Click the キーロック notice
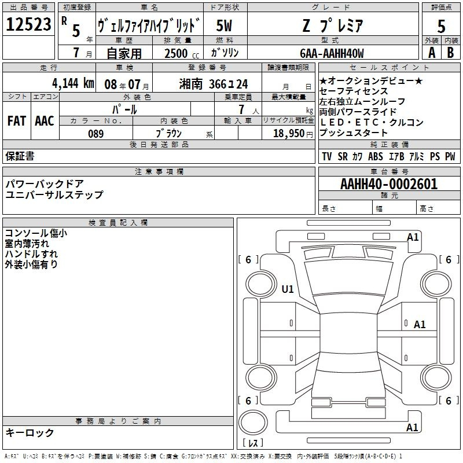The width and height of the screenshot is (463, 463). [x=30, y=433]
